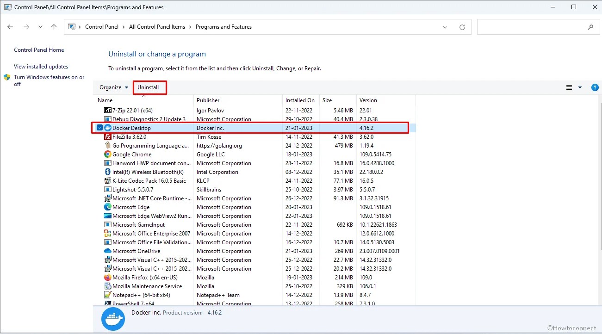Open the Organize dropdown menu

pyautogui.click(x=112, y=87)
